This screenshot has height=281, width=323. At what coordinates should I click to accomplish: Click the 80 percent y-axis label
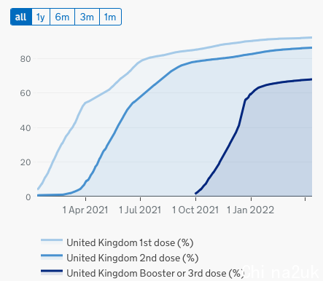(26, 59)
